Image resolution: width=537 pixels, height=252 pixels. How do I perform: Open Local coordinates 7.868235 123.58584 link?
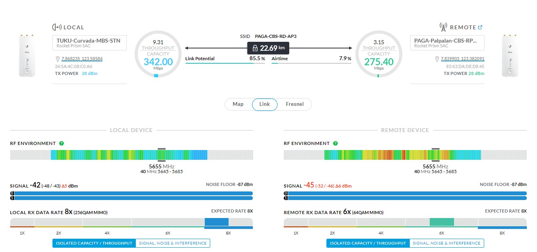[x=82, y=59]
